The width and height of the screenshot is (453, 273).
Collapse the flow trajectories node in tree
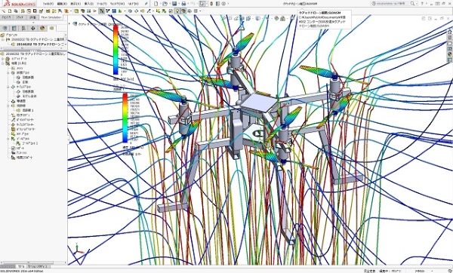coord(8,106)
